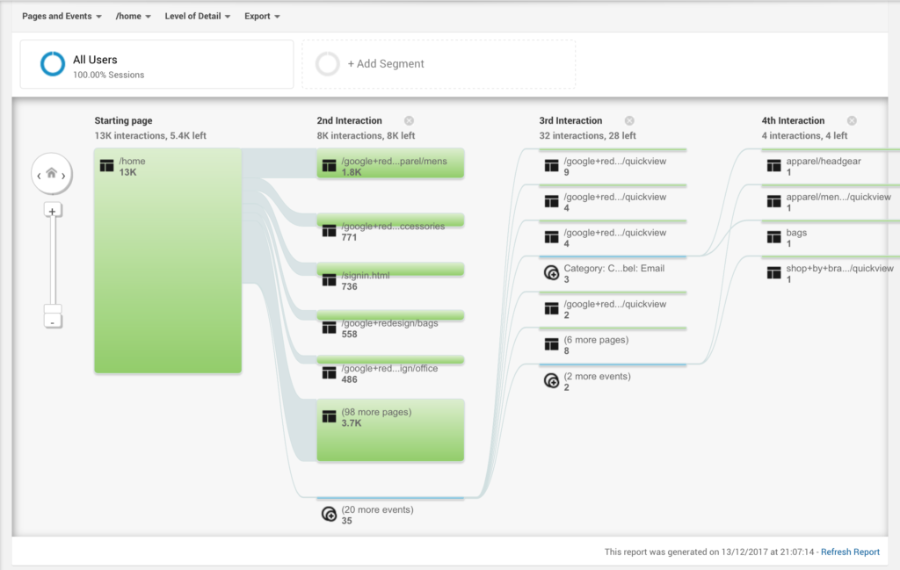
Task: Open the Pages and Events dropdown
Action: pyautogui.click(x=62, y=16)
